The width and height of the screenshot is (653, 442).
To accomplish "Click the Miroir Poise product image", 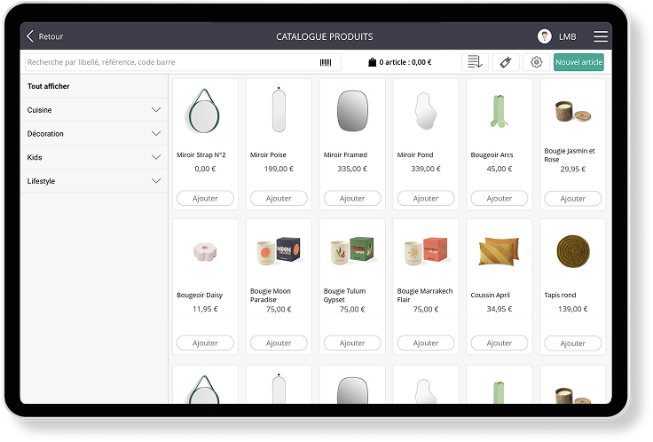I will click(279, 109).
